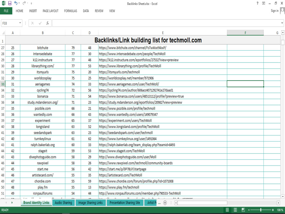Click the sheet tabs overflow ellipsis
This screenshot has height=214, width=285.
159,203
